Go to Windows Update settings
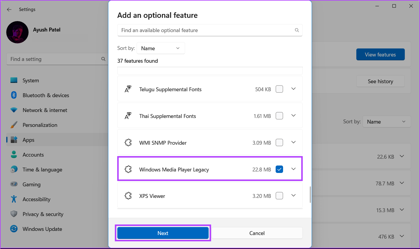 pos(57,229)
